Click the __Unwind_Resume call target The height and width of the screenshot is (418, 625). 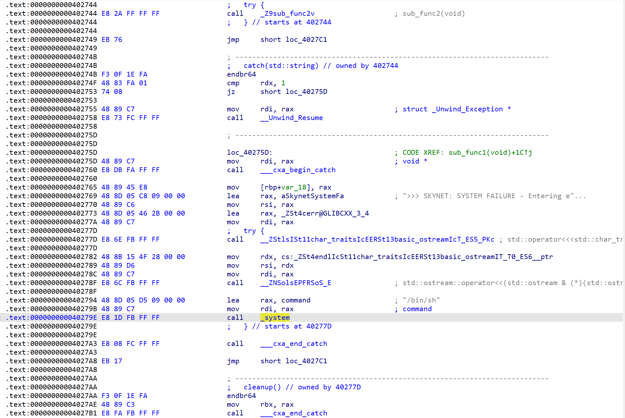point(292,118)
